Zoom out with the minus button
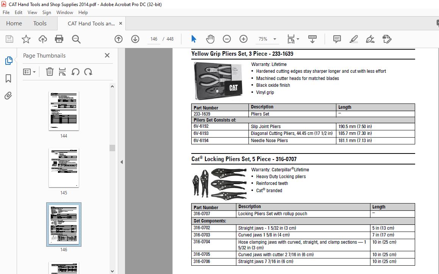The width and height of the screenshot is (439, 274). (227, 39)
